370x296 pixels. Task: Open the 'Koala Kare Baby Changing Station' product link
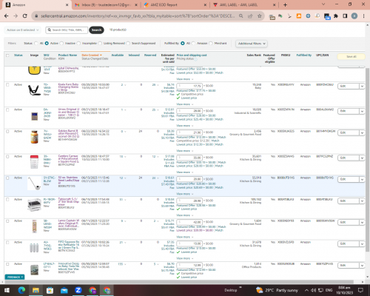coord(69,87)
